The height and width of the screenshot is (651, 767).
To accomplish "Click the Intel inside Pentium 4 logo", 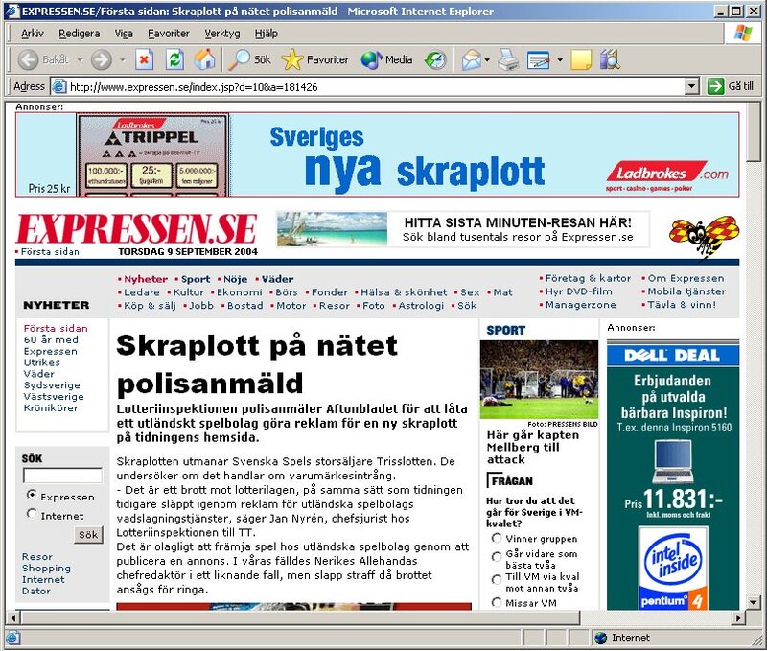I will pyautogui.click(x=673, y=569).
